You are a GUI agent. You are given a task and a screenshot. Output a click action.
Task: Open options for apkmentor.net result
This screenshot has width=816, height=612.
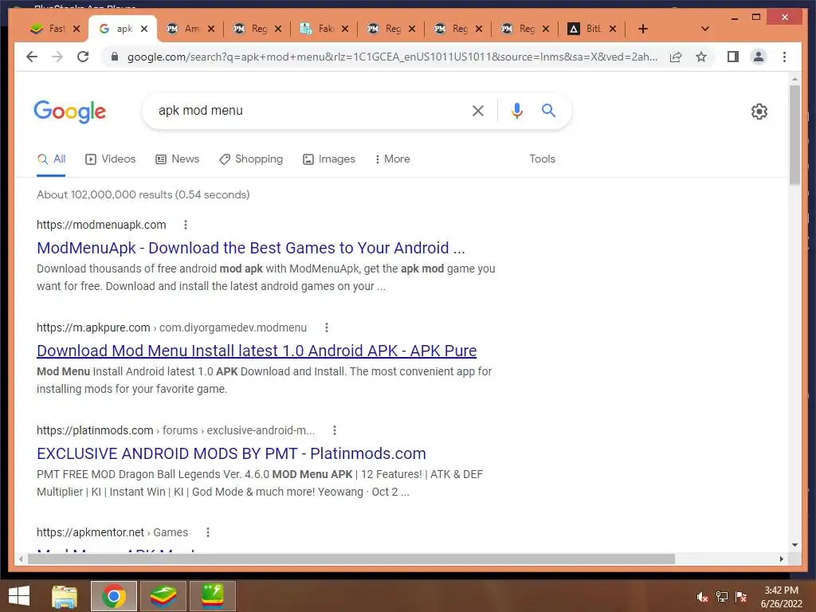208,532
